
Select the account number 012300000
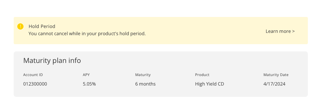click(x=35, y=84)
